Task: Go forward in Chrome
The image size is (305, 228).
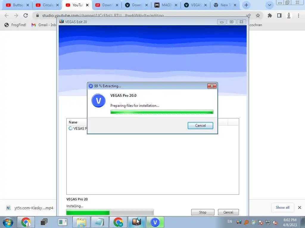Action: click(x=16, y=15)
